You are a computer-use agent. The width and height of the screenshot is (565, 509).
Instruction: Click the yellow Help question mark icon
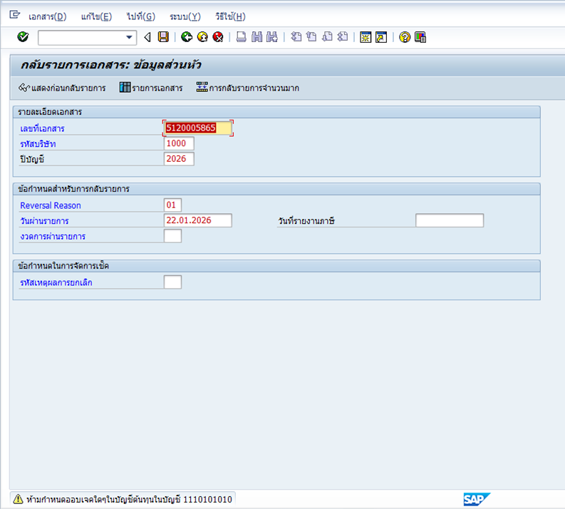[x=405, y=37]
